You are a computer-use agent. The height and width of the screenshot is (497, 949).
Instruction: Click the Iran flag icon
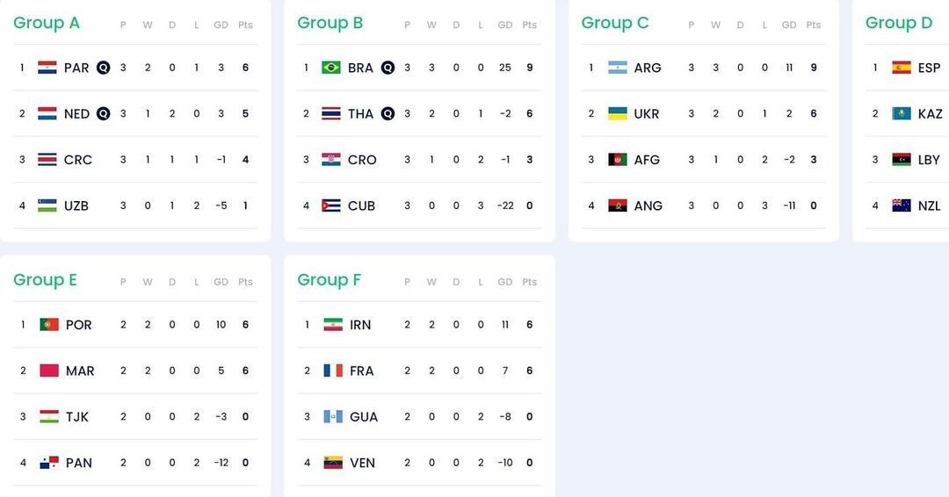[x=333, y=325]
